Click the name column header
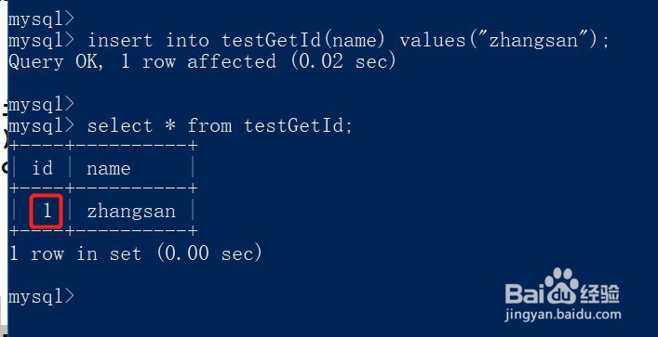The height and width of the screenshot is (337, 658). tap(109, 168)
